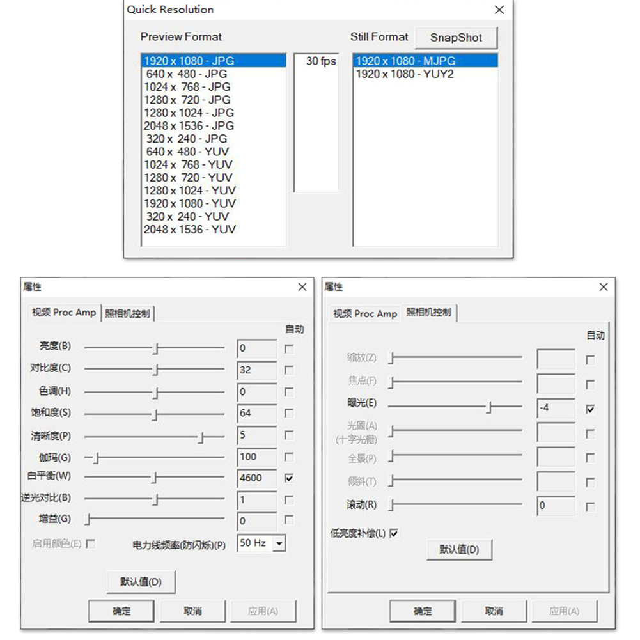Screen dimensions: 640x640
Task: Close the Quick Resolution dialog
Action: click(x=499, y=10)
